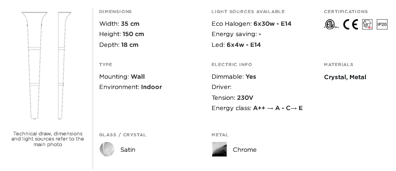Viewport: 396px width, 171px height.
Task: Click the Dimensions section heading
Action: pyautogui.click(x=115, y=12)
